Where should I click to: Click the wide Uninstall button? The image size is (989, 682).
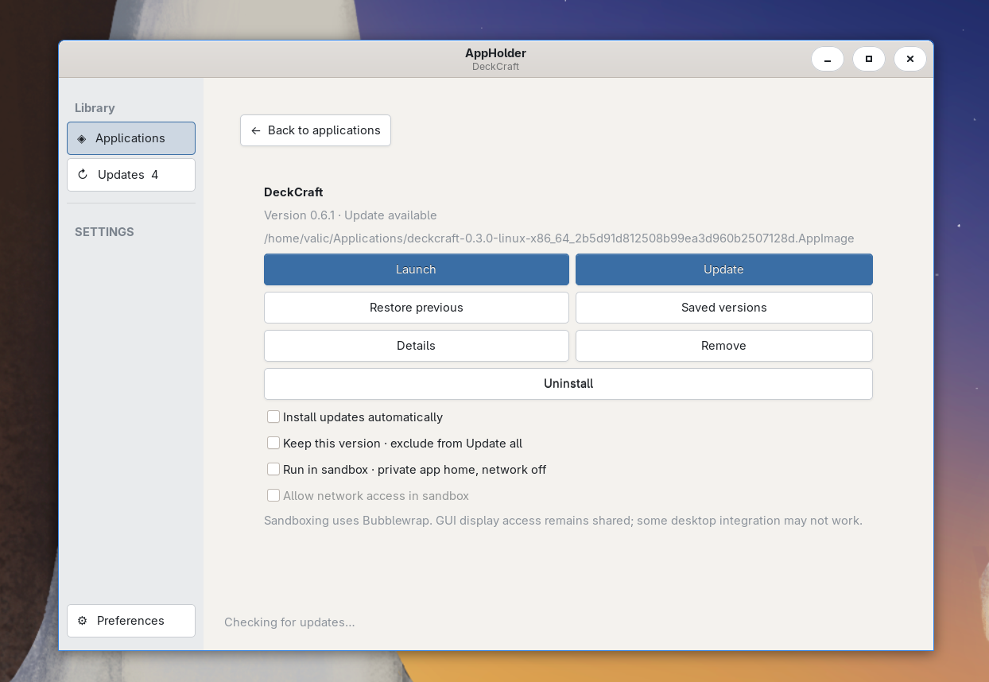tap(568, 384)
